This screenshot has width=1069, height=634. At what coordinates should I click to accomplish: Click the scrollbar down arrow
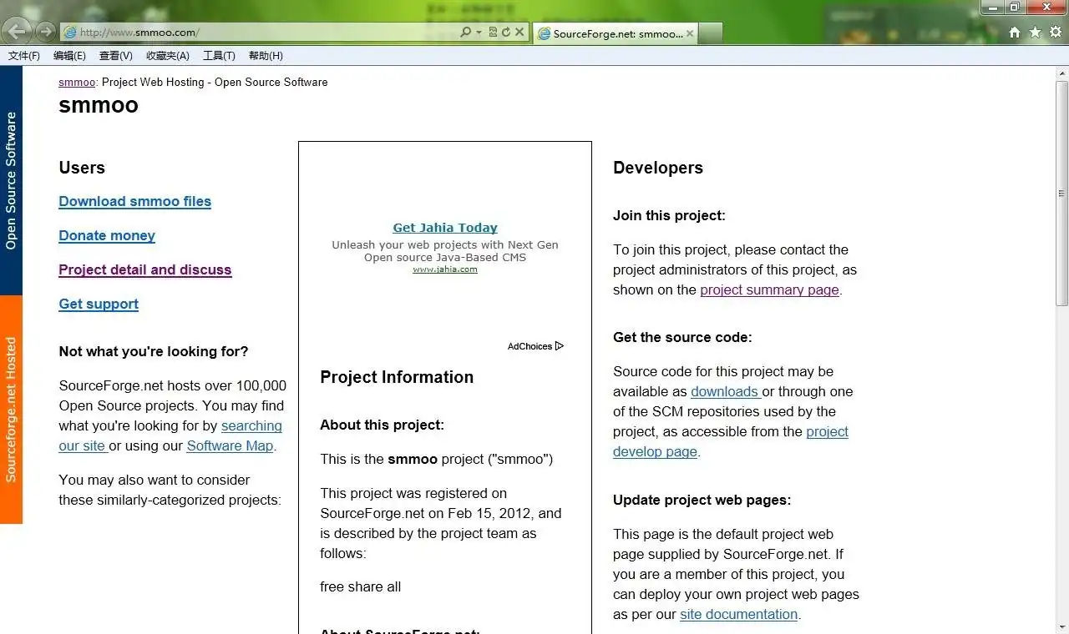coord(1061,626)
